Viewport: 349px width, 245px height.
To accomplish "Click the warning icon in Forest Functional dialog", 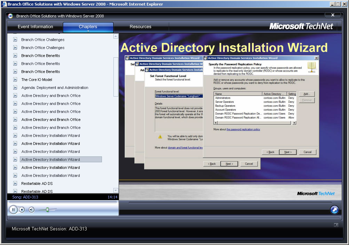I will [160, 137].
